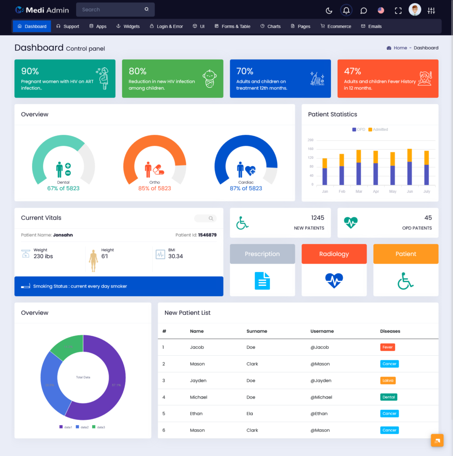Click the Admitted orange legend swatch
The height and width of the screenshot is (456, 453).
tap(370, 130)
